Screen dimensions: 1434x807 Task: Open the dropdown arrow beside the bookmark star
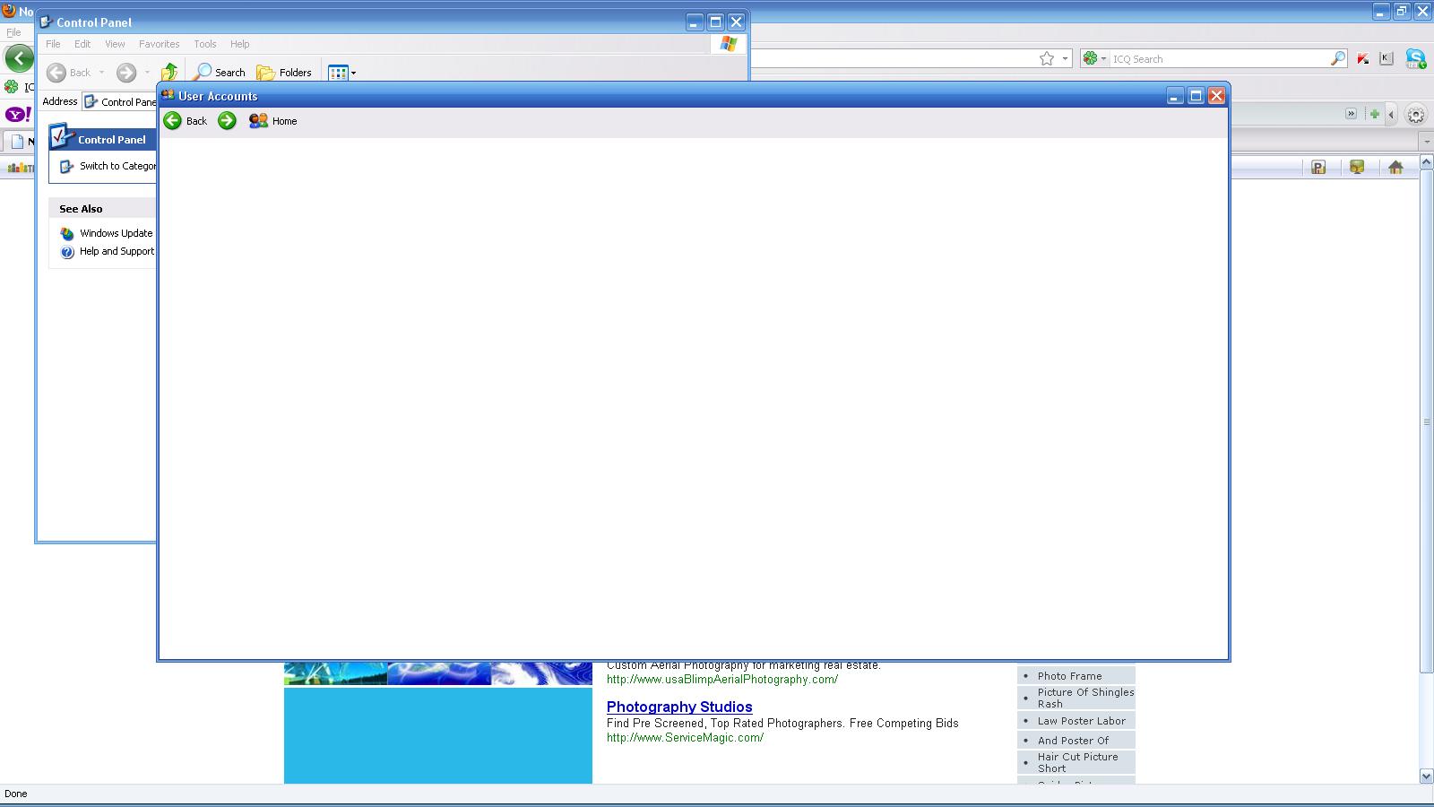coord(1065,59)
